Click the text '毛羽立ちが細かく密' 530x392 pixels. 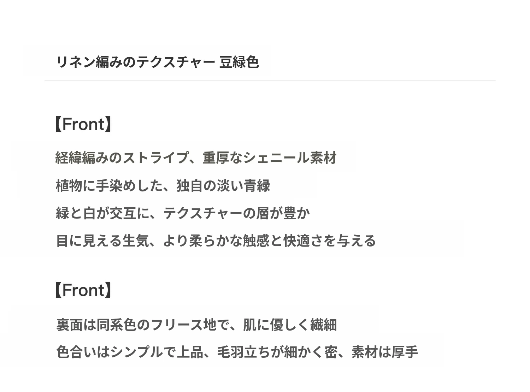point(276,352)
